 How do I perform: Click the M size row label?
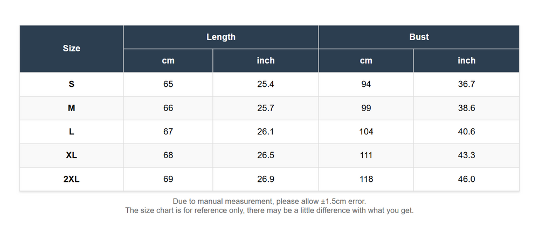[x=71, y=108]
